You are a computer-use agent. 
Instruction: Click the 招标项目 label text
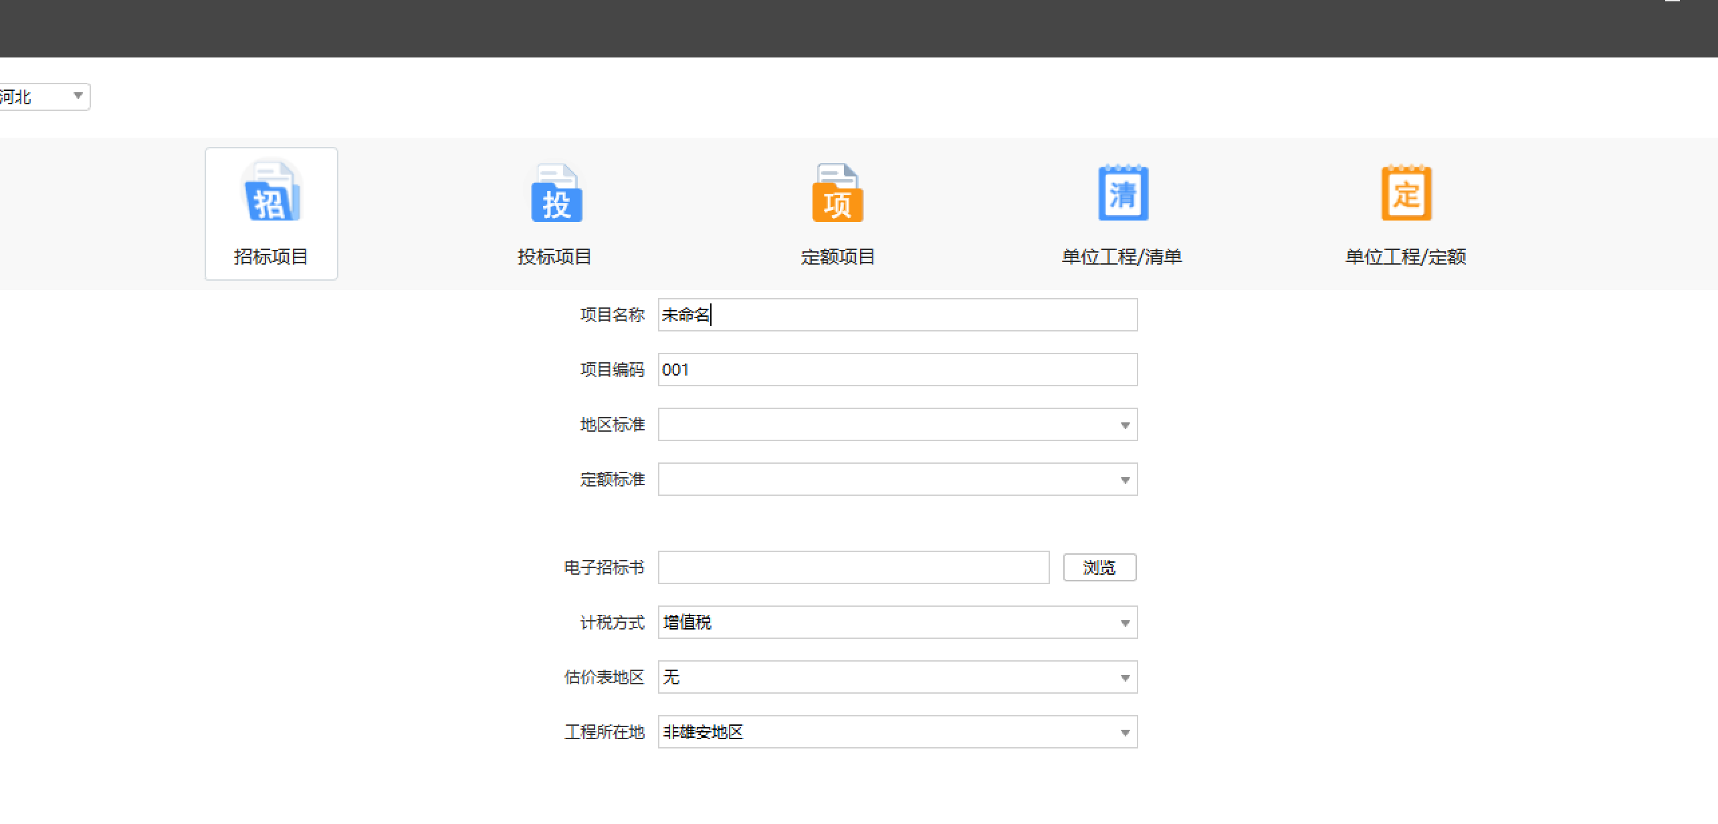pos(271,257)
